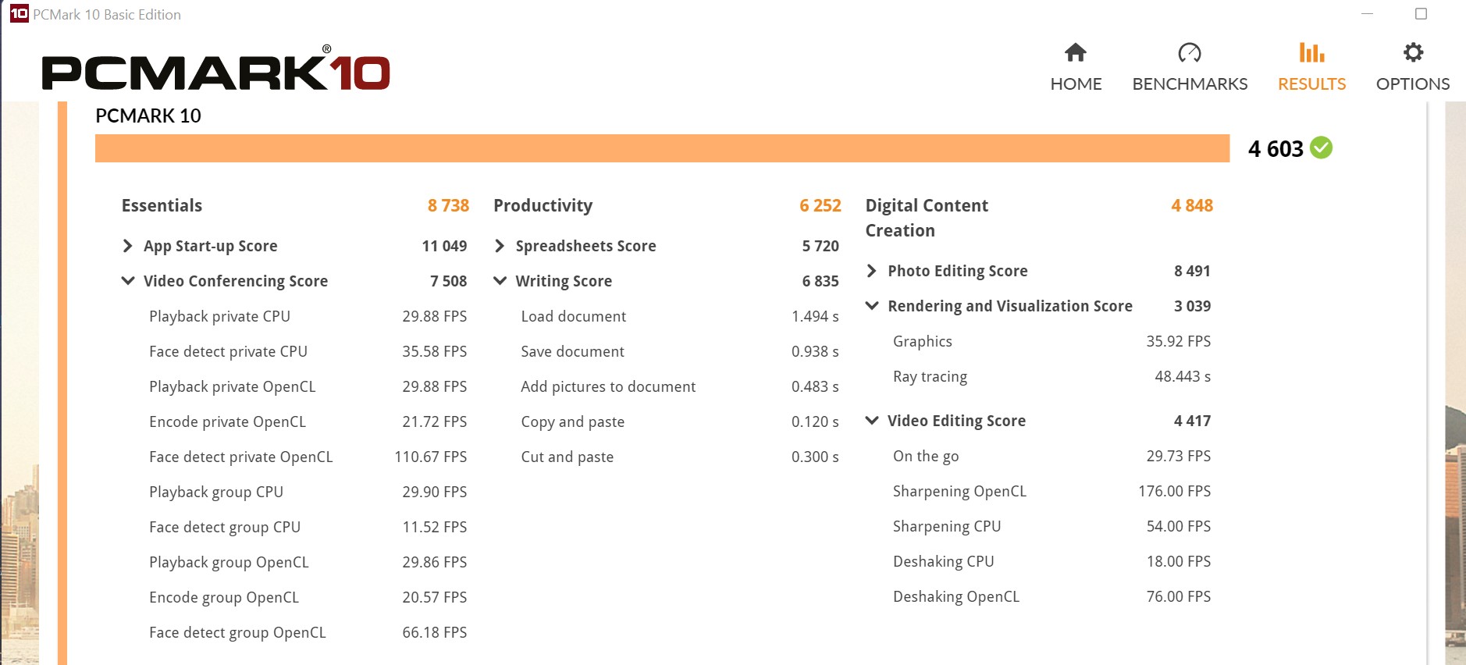This screenshot has width=1466, height=665.
Task: Click the PCMARK 10 logo
Action: pyautogui.click(x=215, y=69)
